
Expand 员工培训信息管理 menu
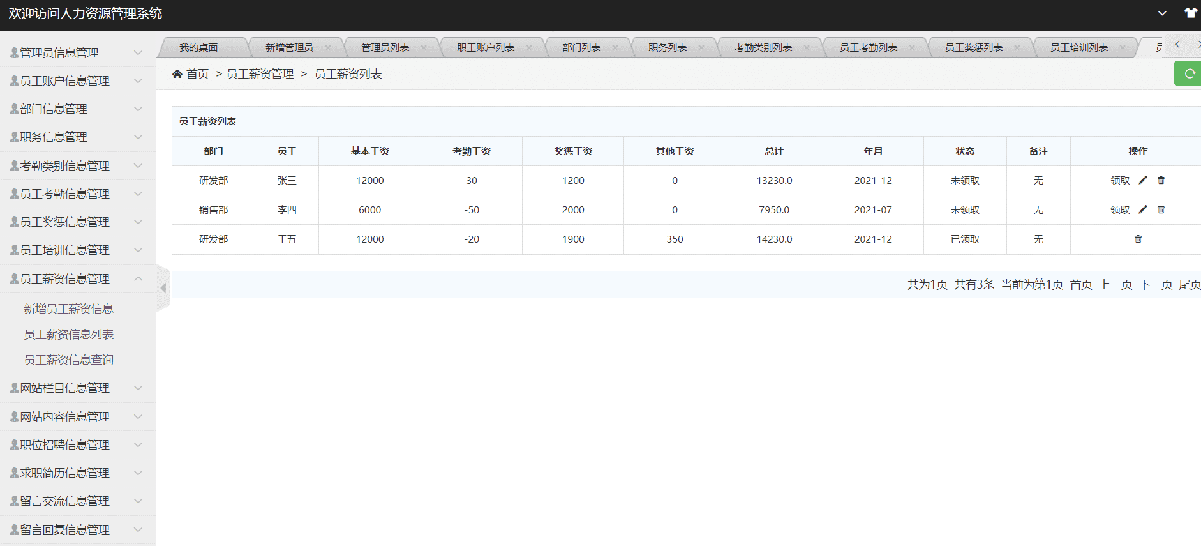click(78, 250)
